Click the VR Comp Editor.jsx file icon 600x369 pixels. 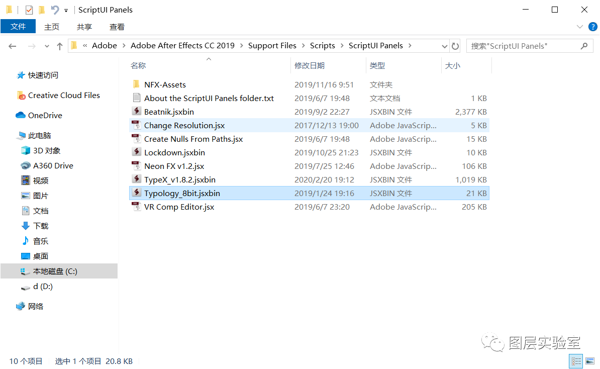tap(136, 207)
